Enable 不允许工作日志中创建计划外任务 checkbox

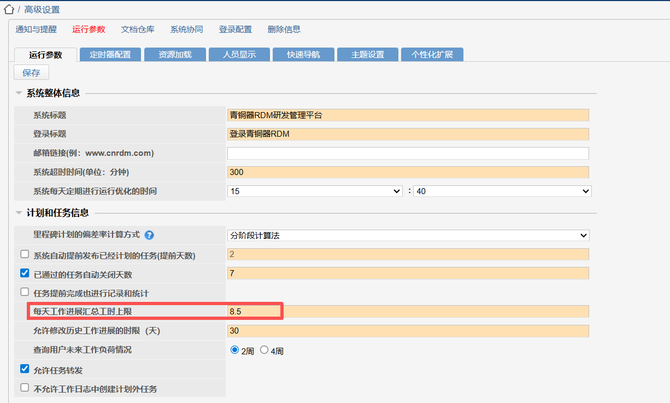point(25,388)
